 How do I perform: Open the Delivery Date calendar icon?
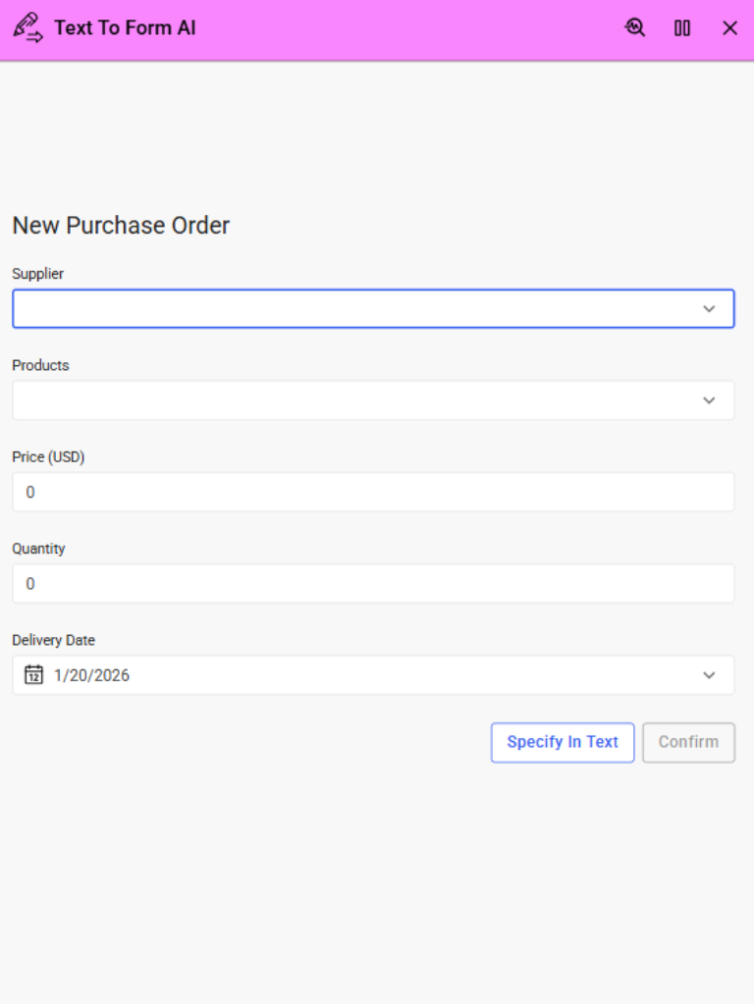click(x=33, y=675)
